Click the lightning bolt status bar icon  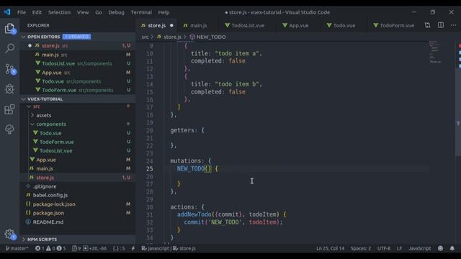[x=133, y=248]
